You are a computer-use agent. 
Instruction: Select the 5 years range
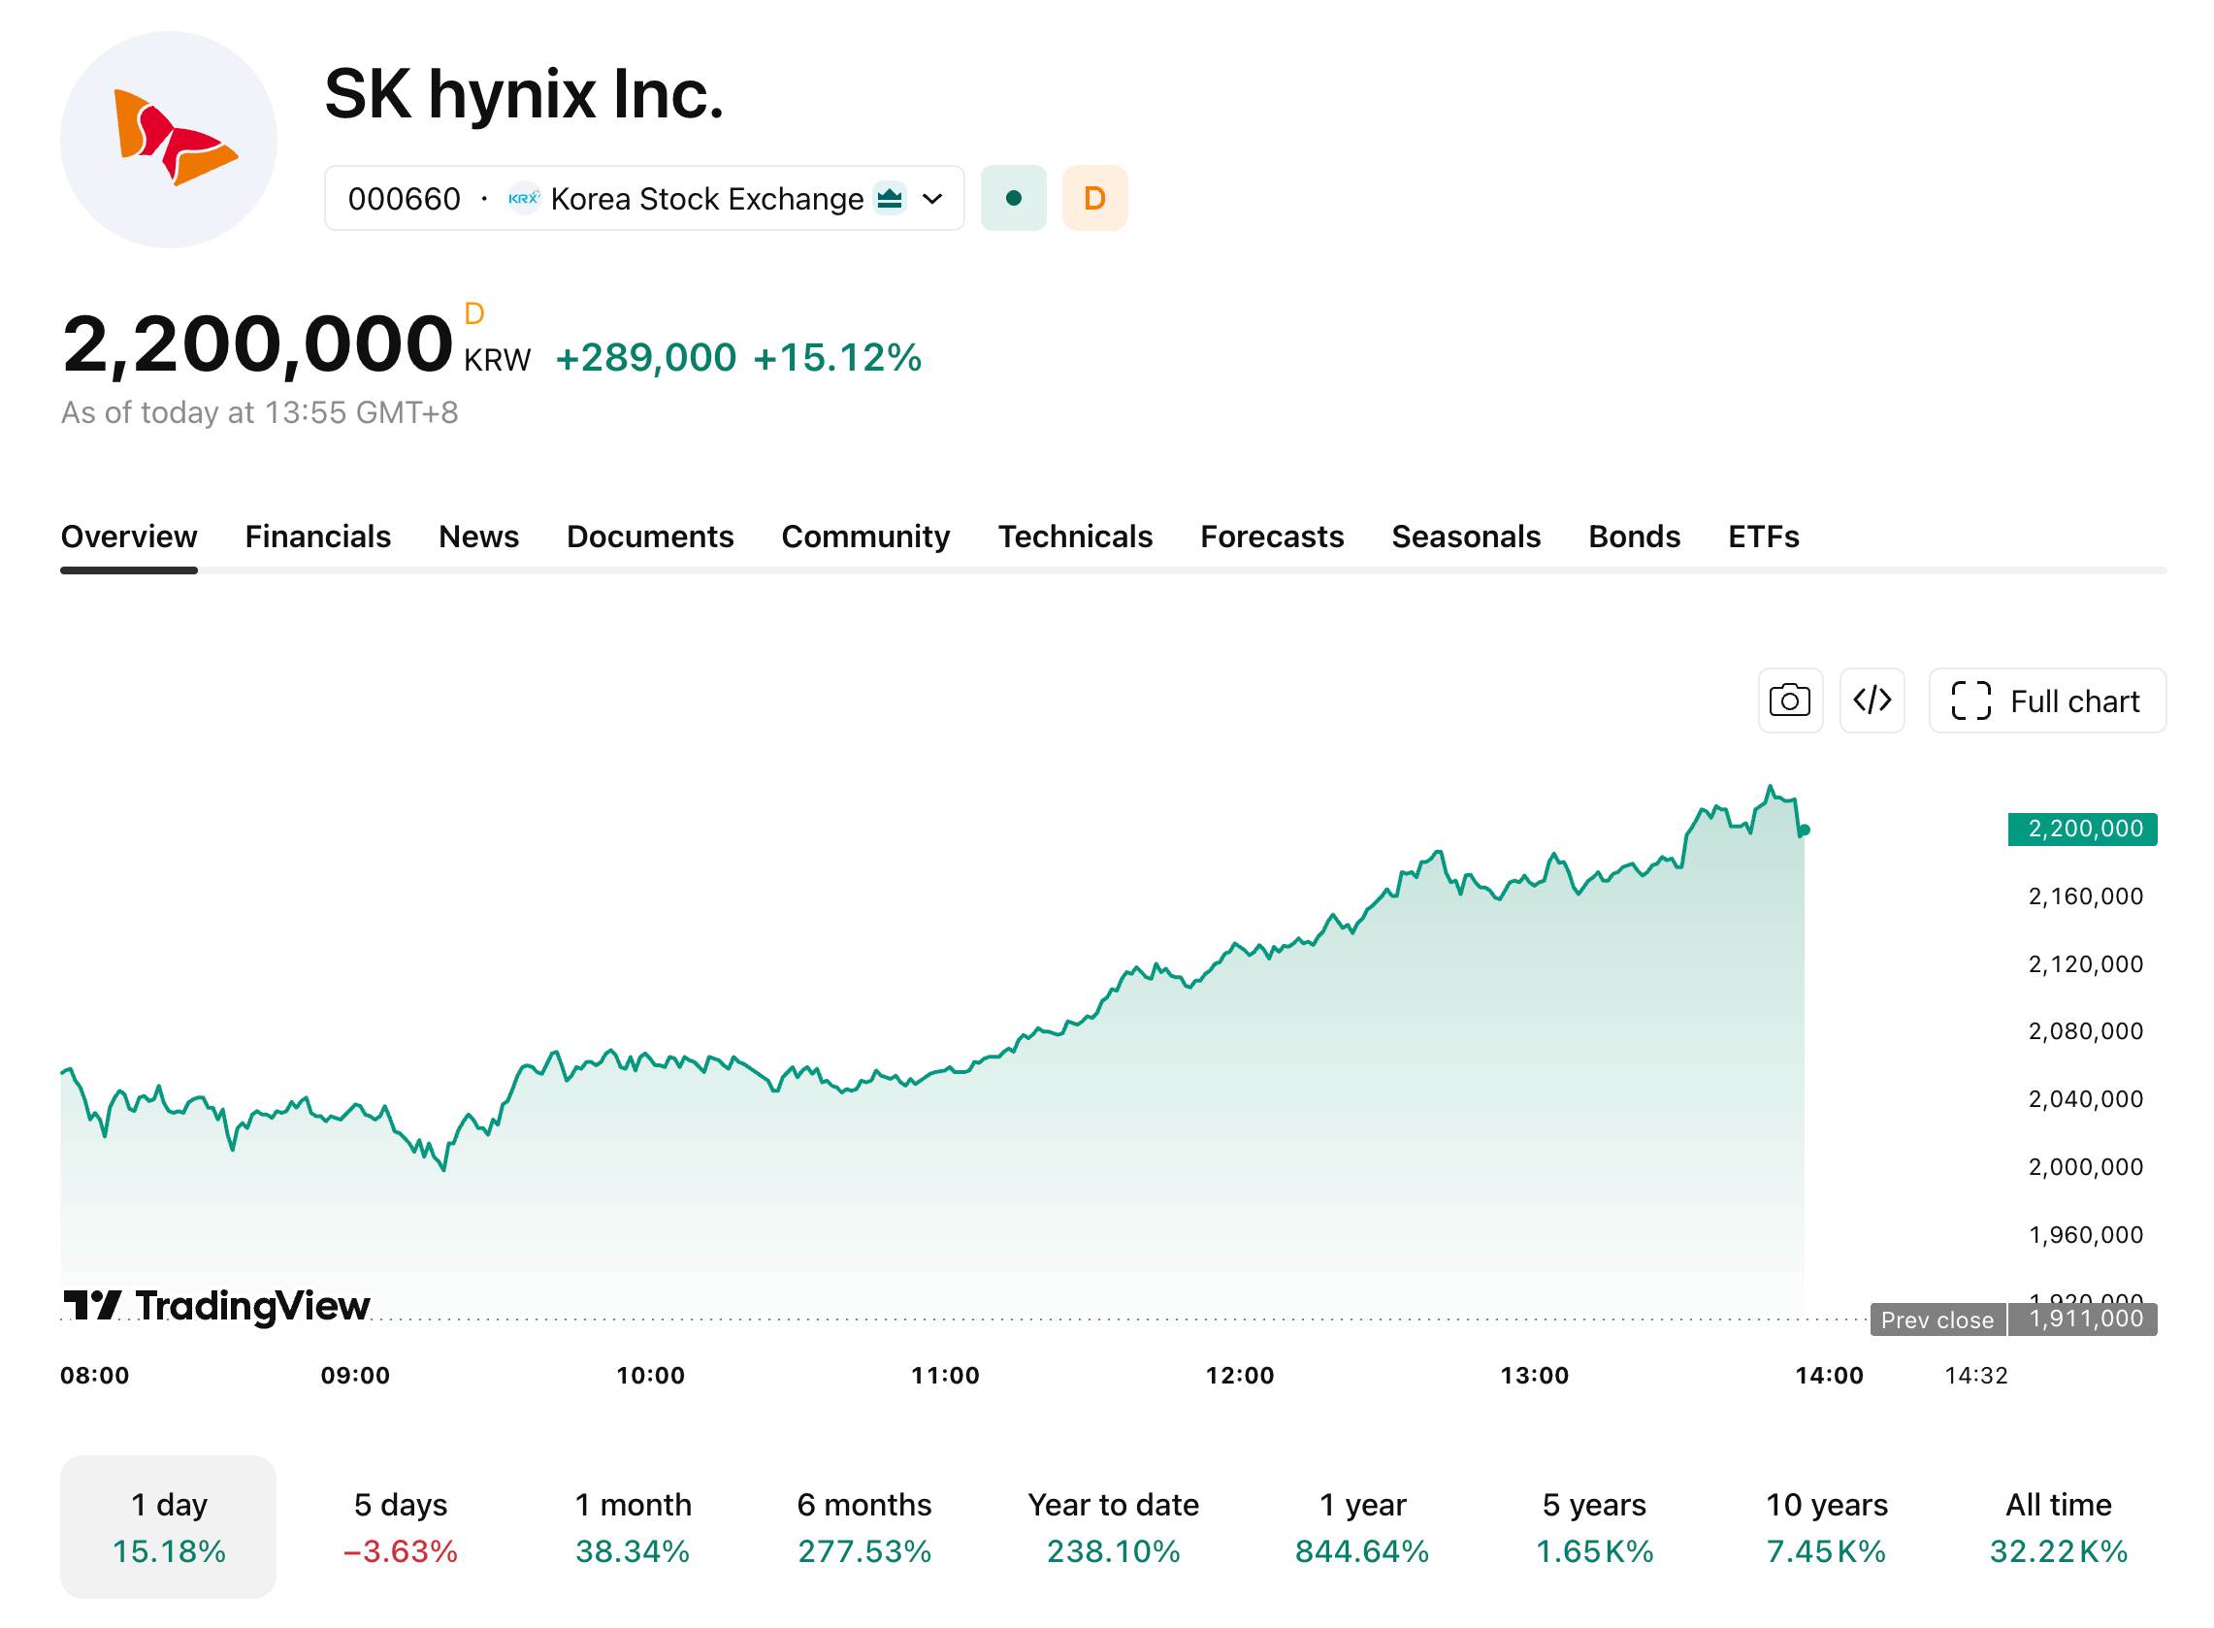[1594, 1526]
